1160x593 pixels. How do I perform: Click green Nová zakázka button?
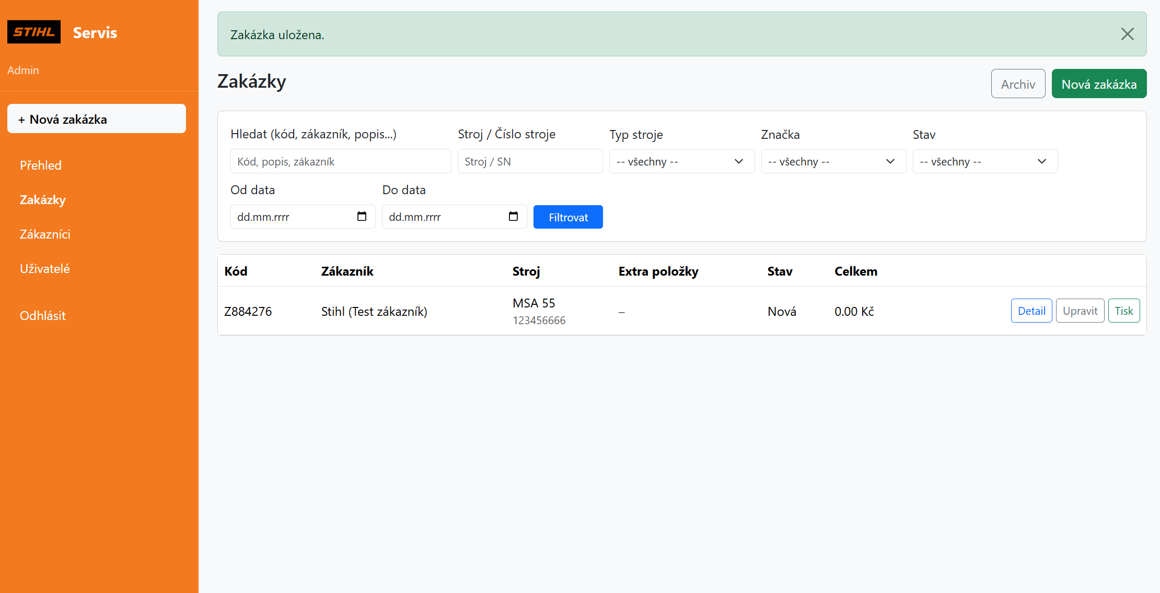click(x=1098, y=84)
